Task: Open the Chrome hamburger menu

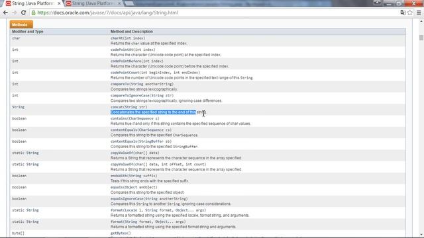Action: [x=419, y=13]
